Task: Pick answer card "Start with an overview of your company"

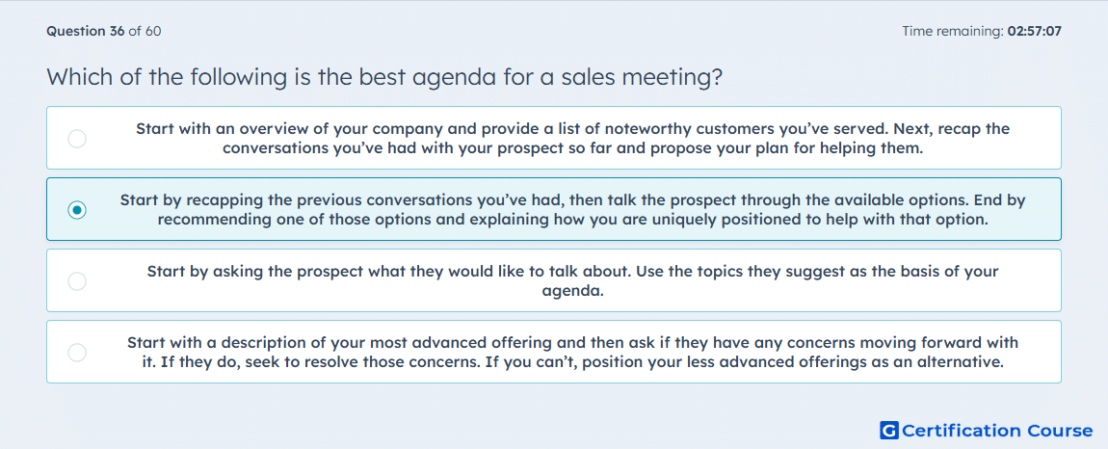Action: tap(554, 138)
